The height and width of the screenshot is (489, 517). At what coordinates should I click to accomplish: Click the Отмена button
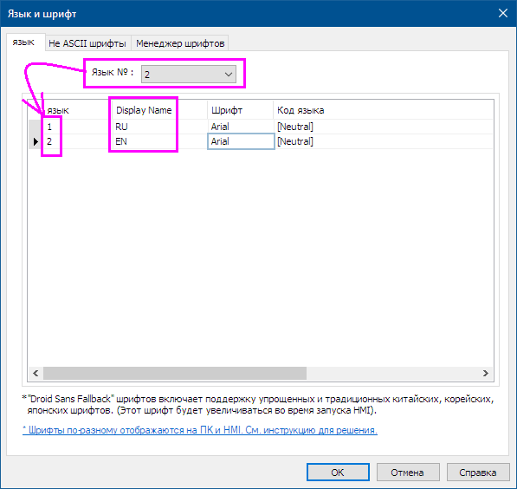coord(408,473)
